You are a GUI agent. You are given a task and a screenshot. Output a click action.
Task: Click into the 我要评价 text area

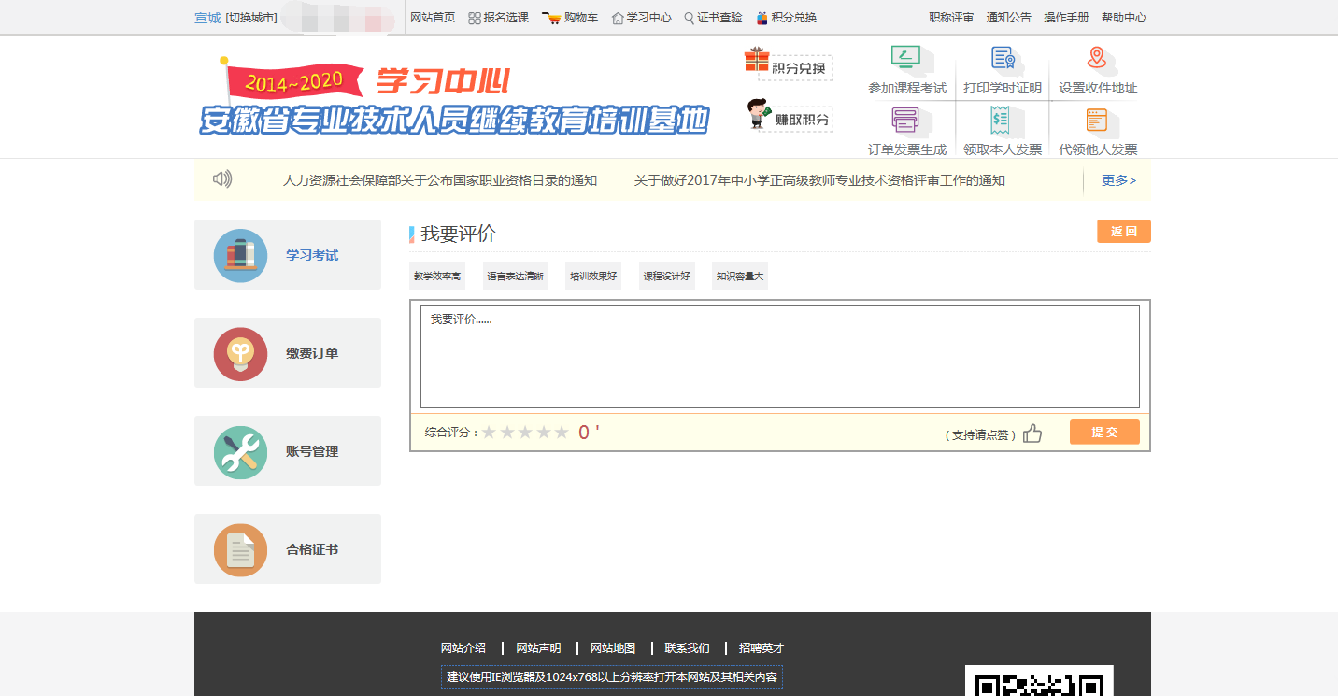[780, 357]
